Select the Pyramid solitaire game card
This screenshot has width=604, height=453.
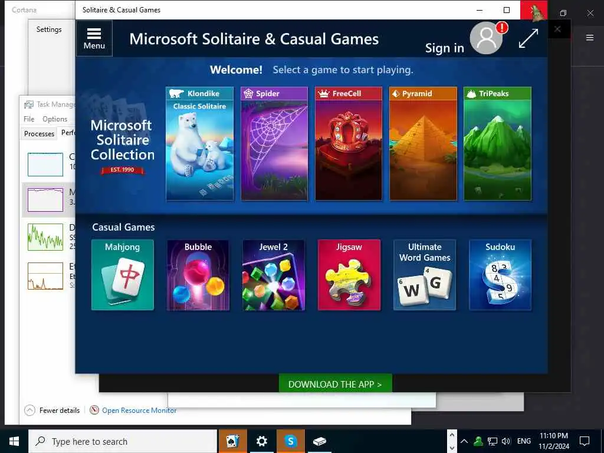pos(423,144)
